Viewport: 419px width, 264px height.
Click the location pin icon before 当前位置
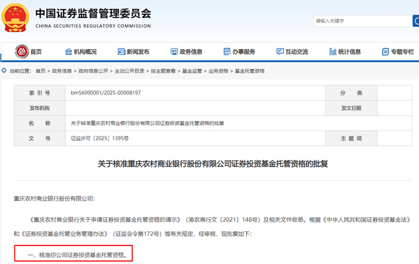[x=4, y=71]
